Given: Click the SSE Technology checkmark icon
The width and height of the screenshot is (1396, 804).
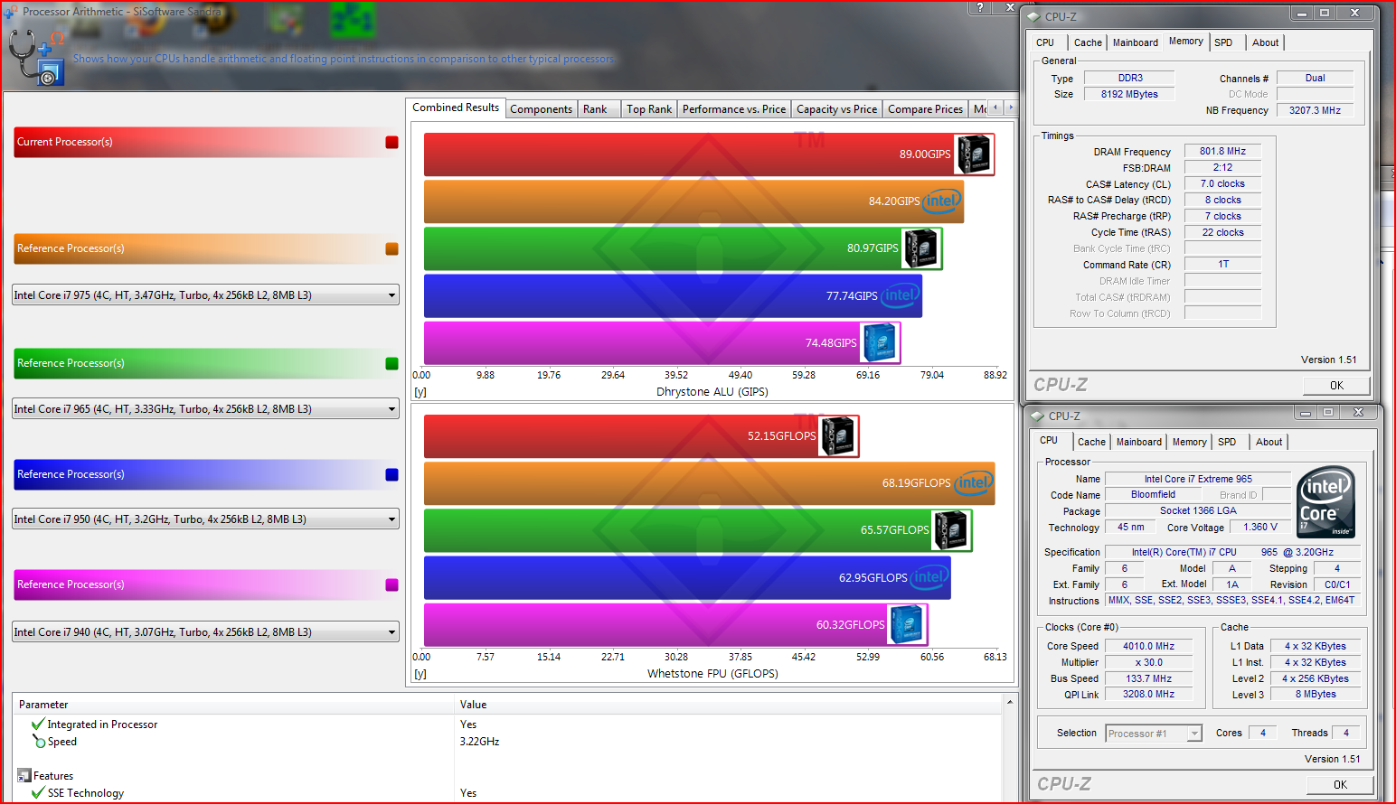Looking at the screenshot, I should pos(38,793).
